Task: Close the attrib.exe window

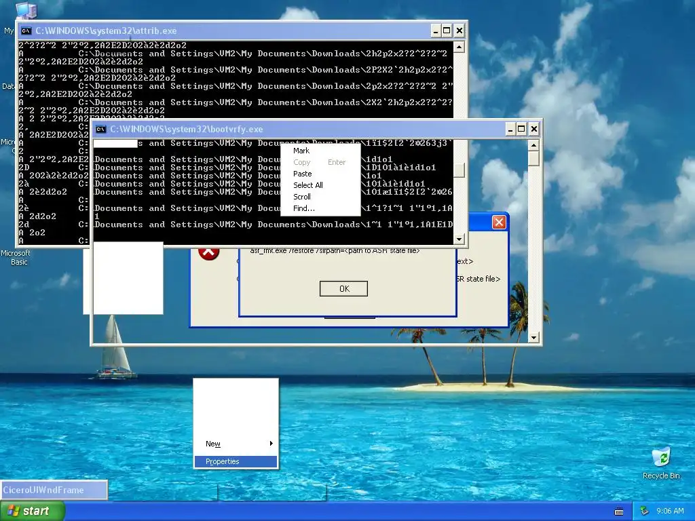Action: click(459, 31)
